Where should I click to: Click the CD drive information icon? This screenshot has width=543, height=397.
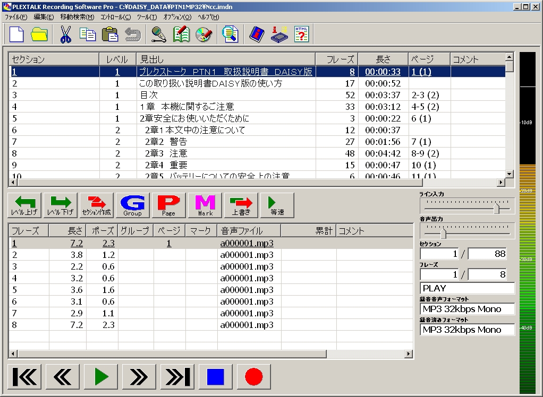(x=279, y=34)
